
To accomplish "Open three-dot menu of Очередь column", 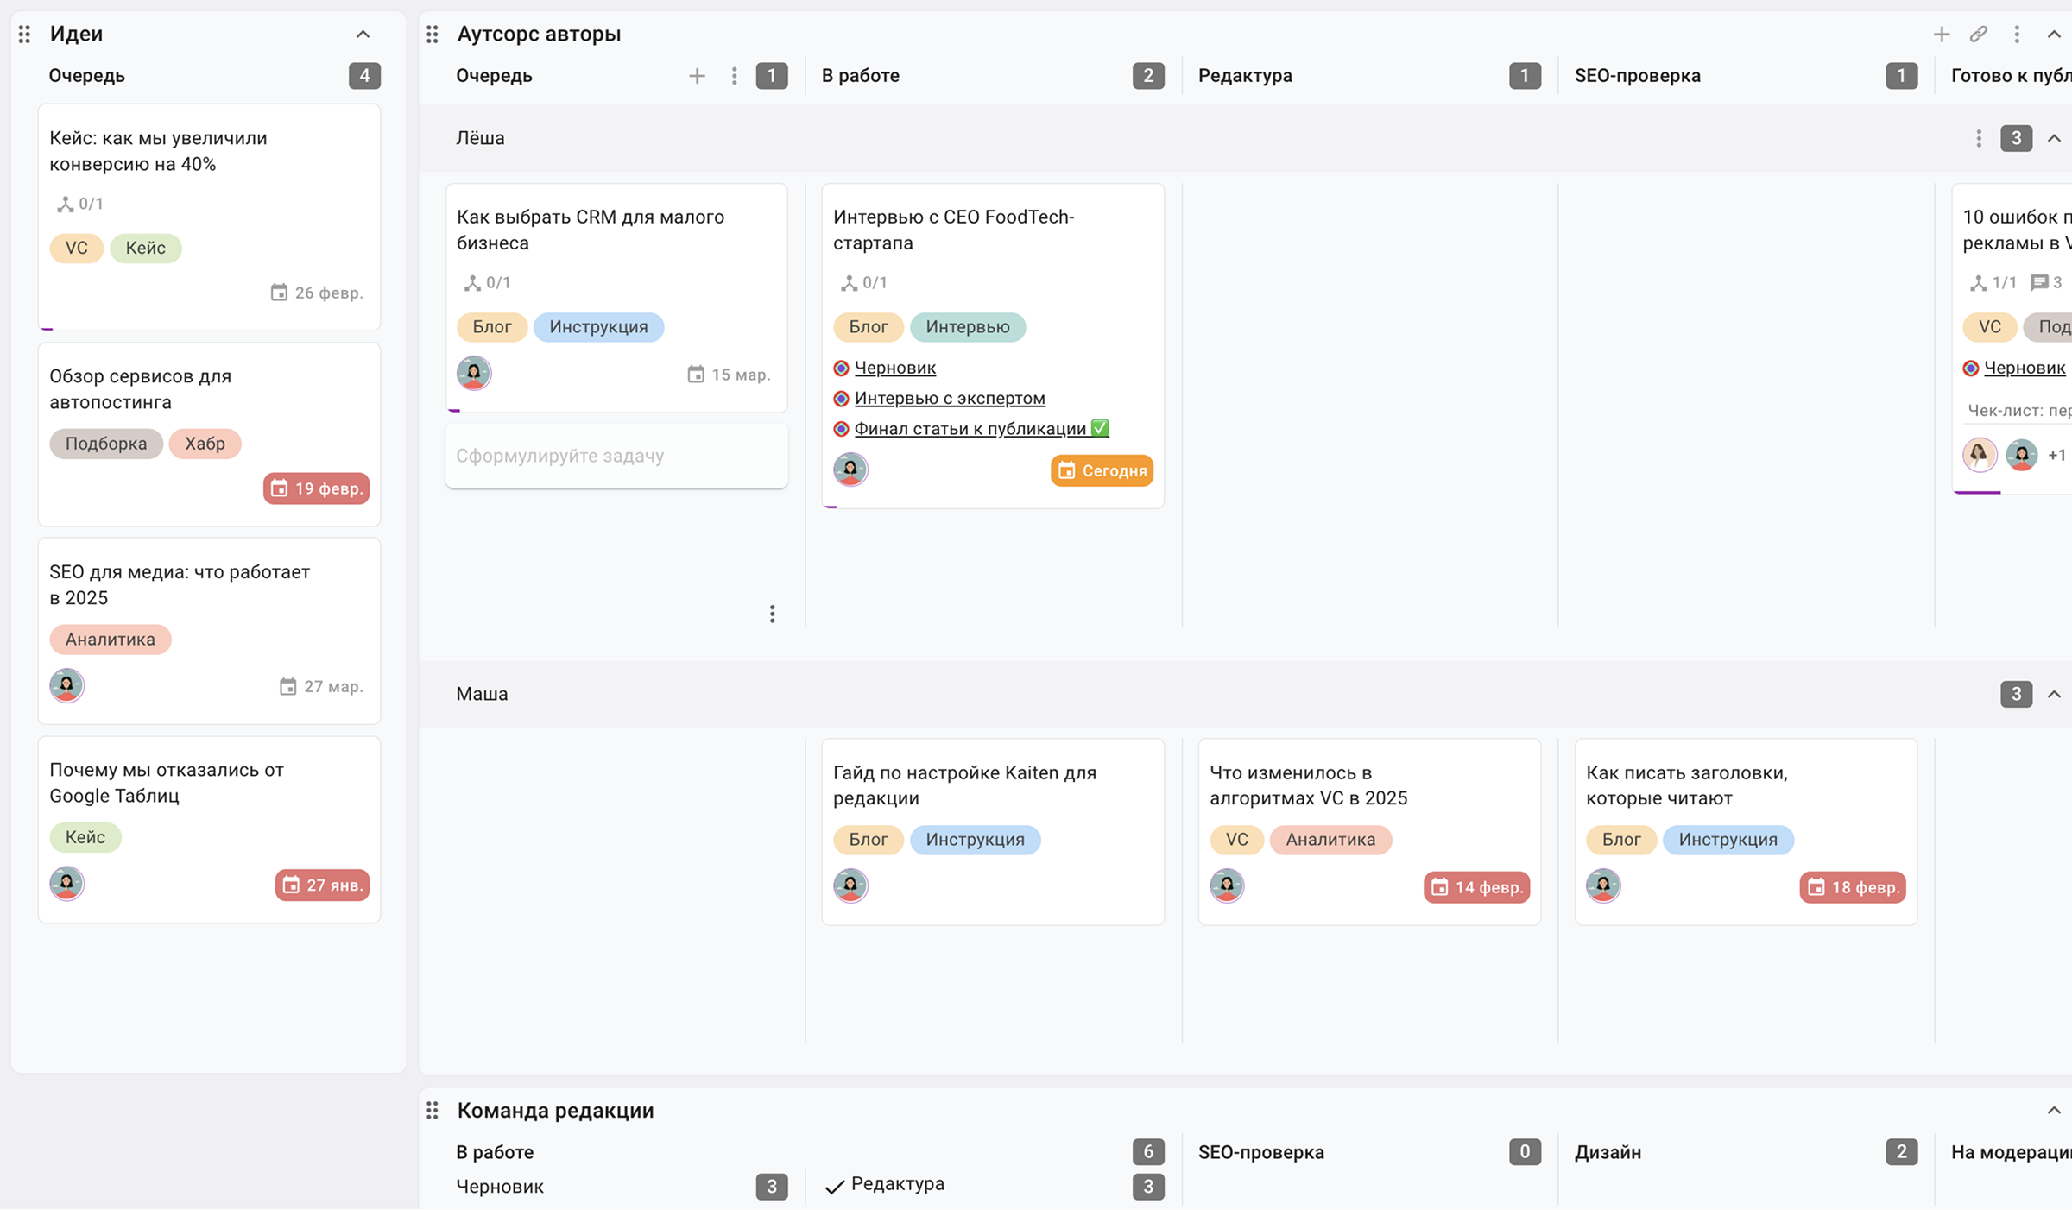I will pyautogui.click(x=735, y=76).
